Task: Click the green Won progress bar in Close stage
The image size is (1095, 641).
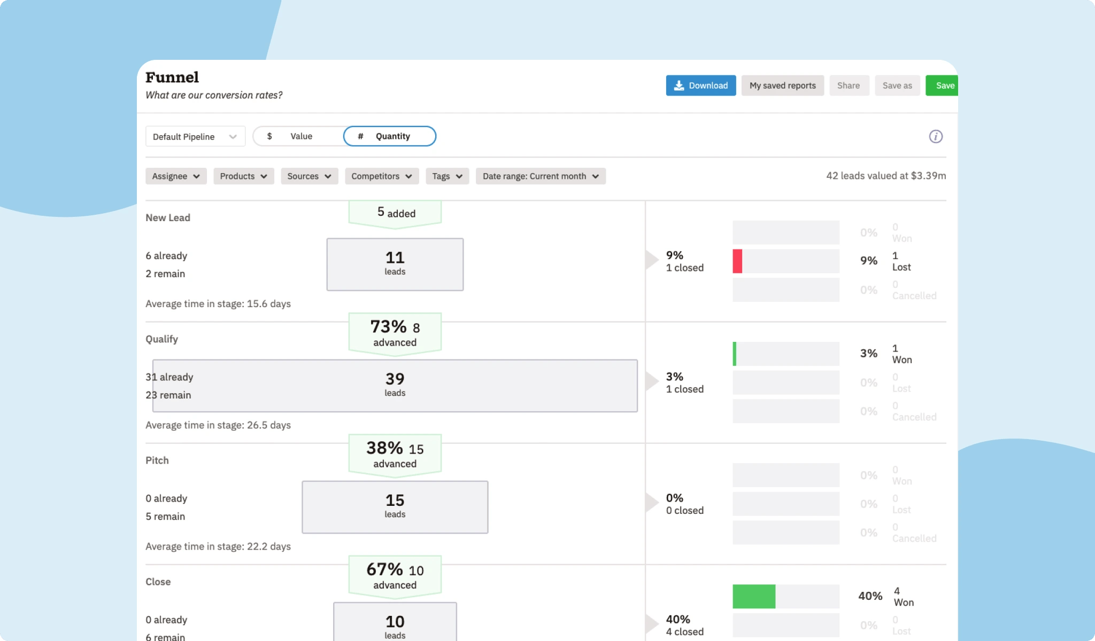Action: (x=754, y=596)
